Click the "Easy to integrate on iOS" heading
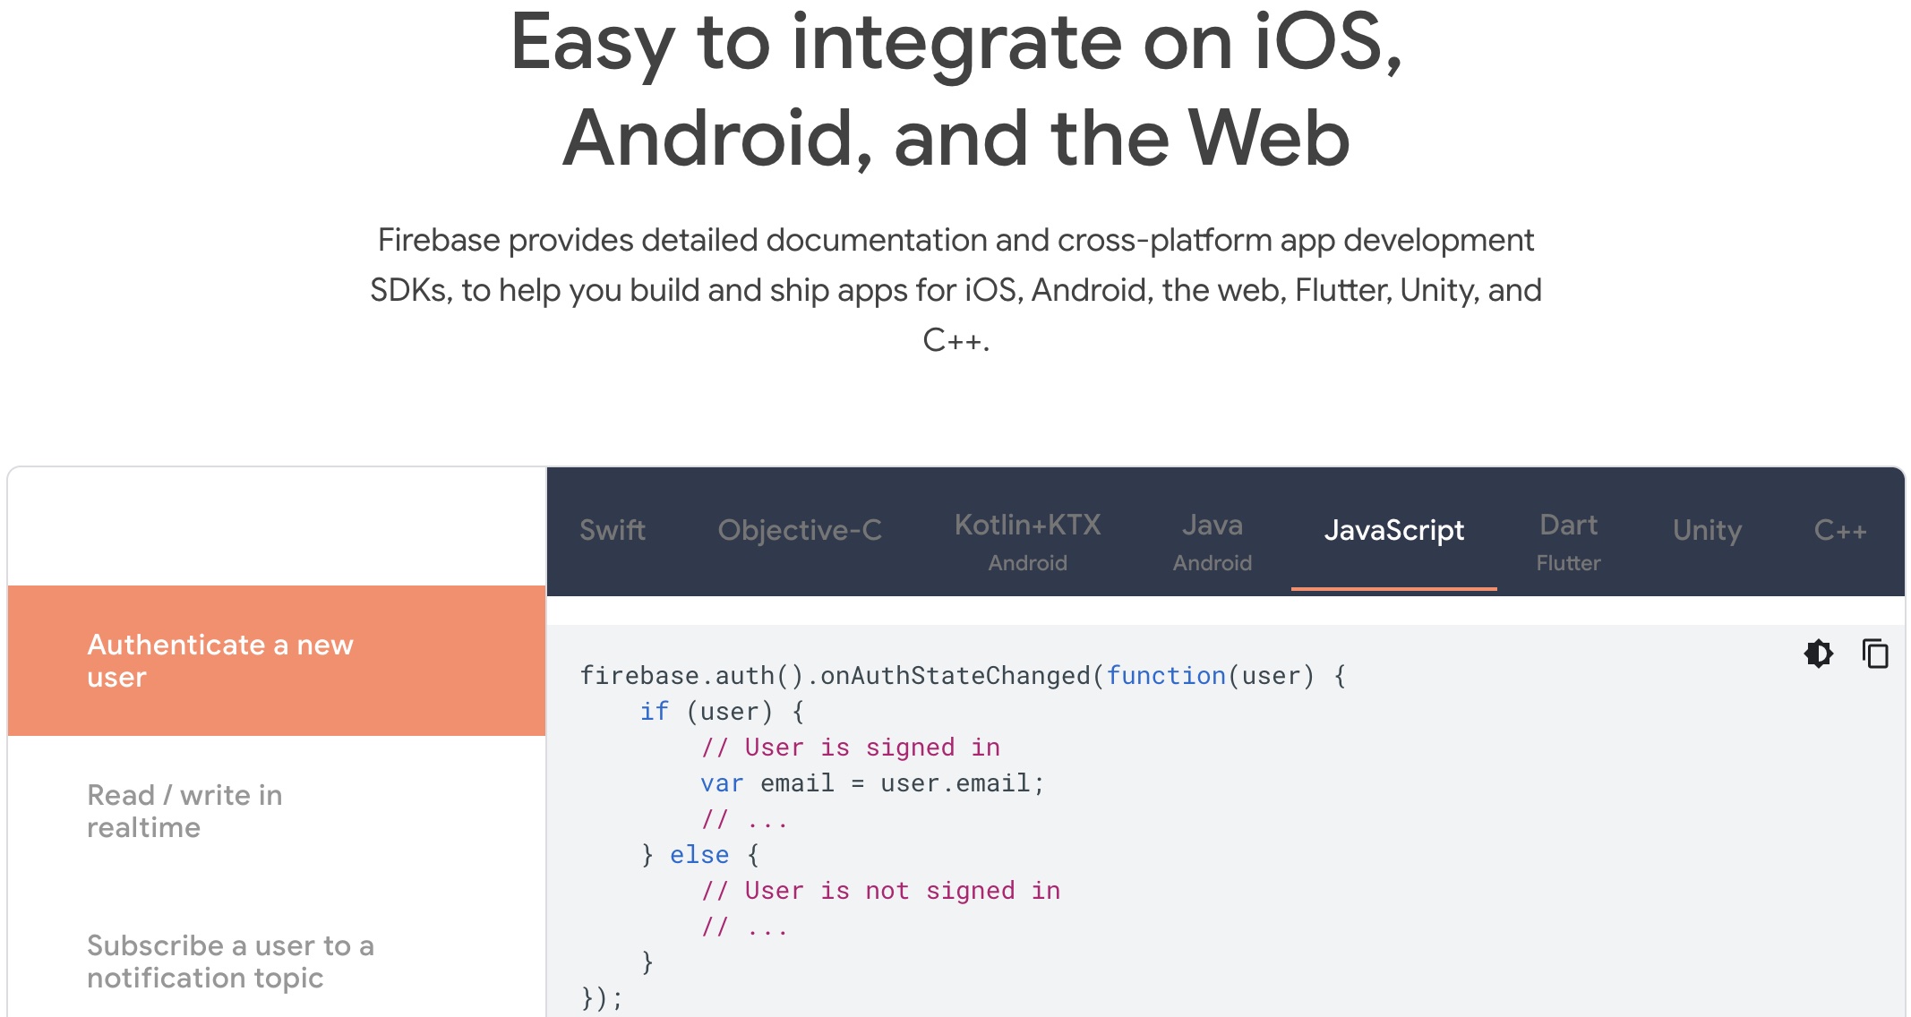The height and width of the screenshot is (1017, 1911). tap(955, 90)
